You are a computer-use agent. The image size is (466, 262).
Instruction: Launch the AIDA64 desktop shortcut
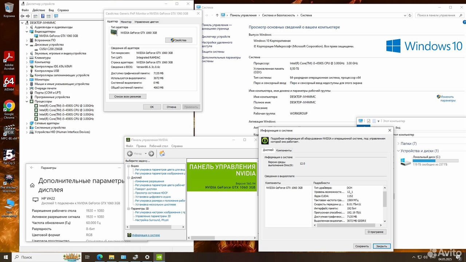tap(9, 84)
